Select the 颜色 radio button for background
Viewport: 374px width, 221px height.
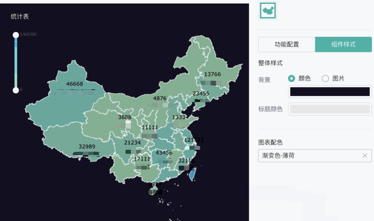pyautogui.click(x=291, y=79)
